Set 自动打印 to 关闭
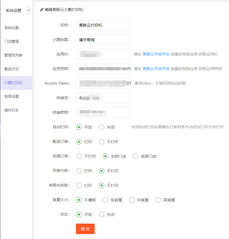Screen dimensions: 229x239 pos(102,127)
